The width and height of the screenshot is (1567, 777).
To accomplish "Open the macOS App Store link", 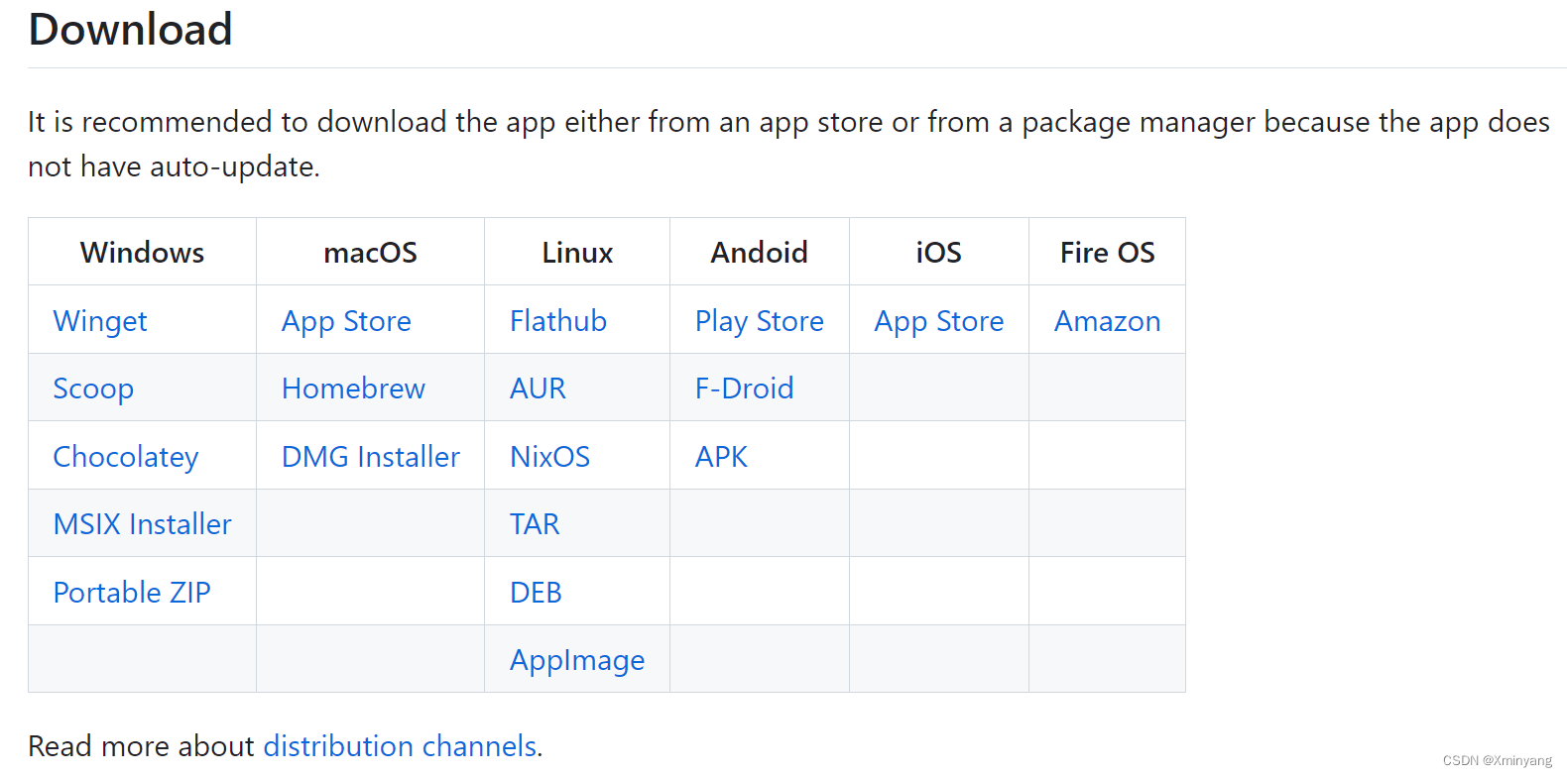I will coord(346,321).
